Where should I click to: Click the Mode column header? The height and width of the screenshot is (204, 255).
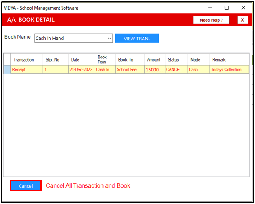[199, 60]
